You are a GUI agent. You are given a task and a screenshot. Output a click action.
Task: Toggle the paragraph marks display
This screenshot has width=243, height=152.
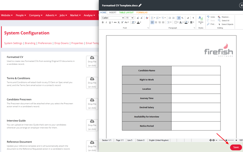pyautogui.click(x=193, y=18)
